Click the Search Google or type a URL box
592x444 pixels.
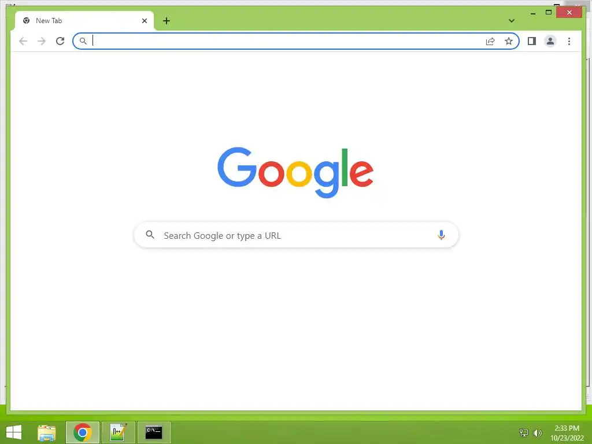[297, 235]
